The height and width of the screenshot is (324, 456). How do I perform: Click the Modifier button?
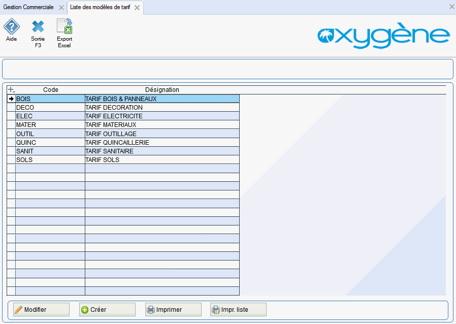click(41, 309)
